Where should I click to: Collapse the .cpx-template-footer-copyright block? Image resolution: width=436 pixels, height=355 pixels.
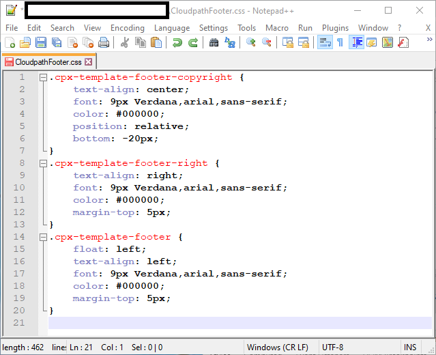pyautogui.click(x=43, y=77)
